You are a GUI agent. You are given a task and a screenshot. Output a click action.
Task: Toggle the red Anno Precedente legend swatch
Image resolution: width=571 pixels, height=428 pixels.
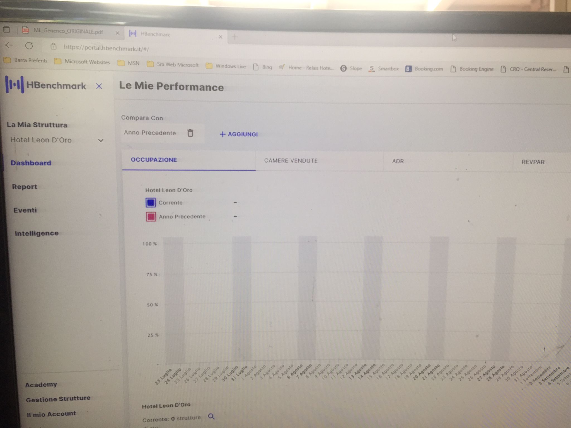pos(151,217)
